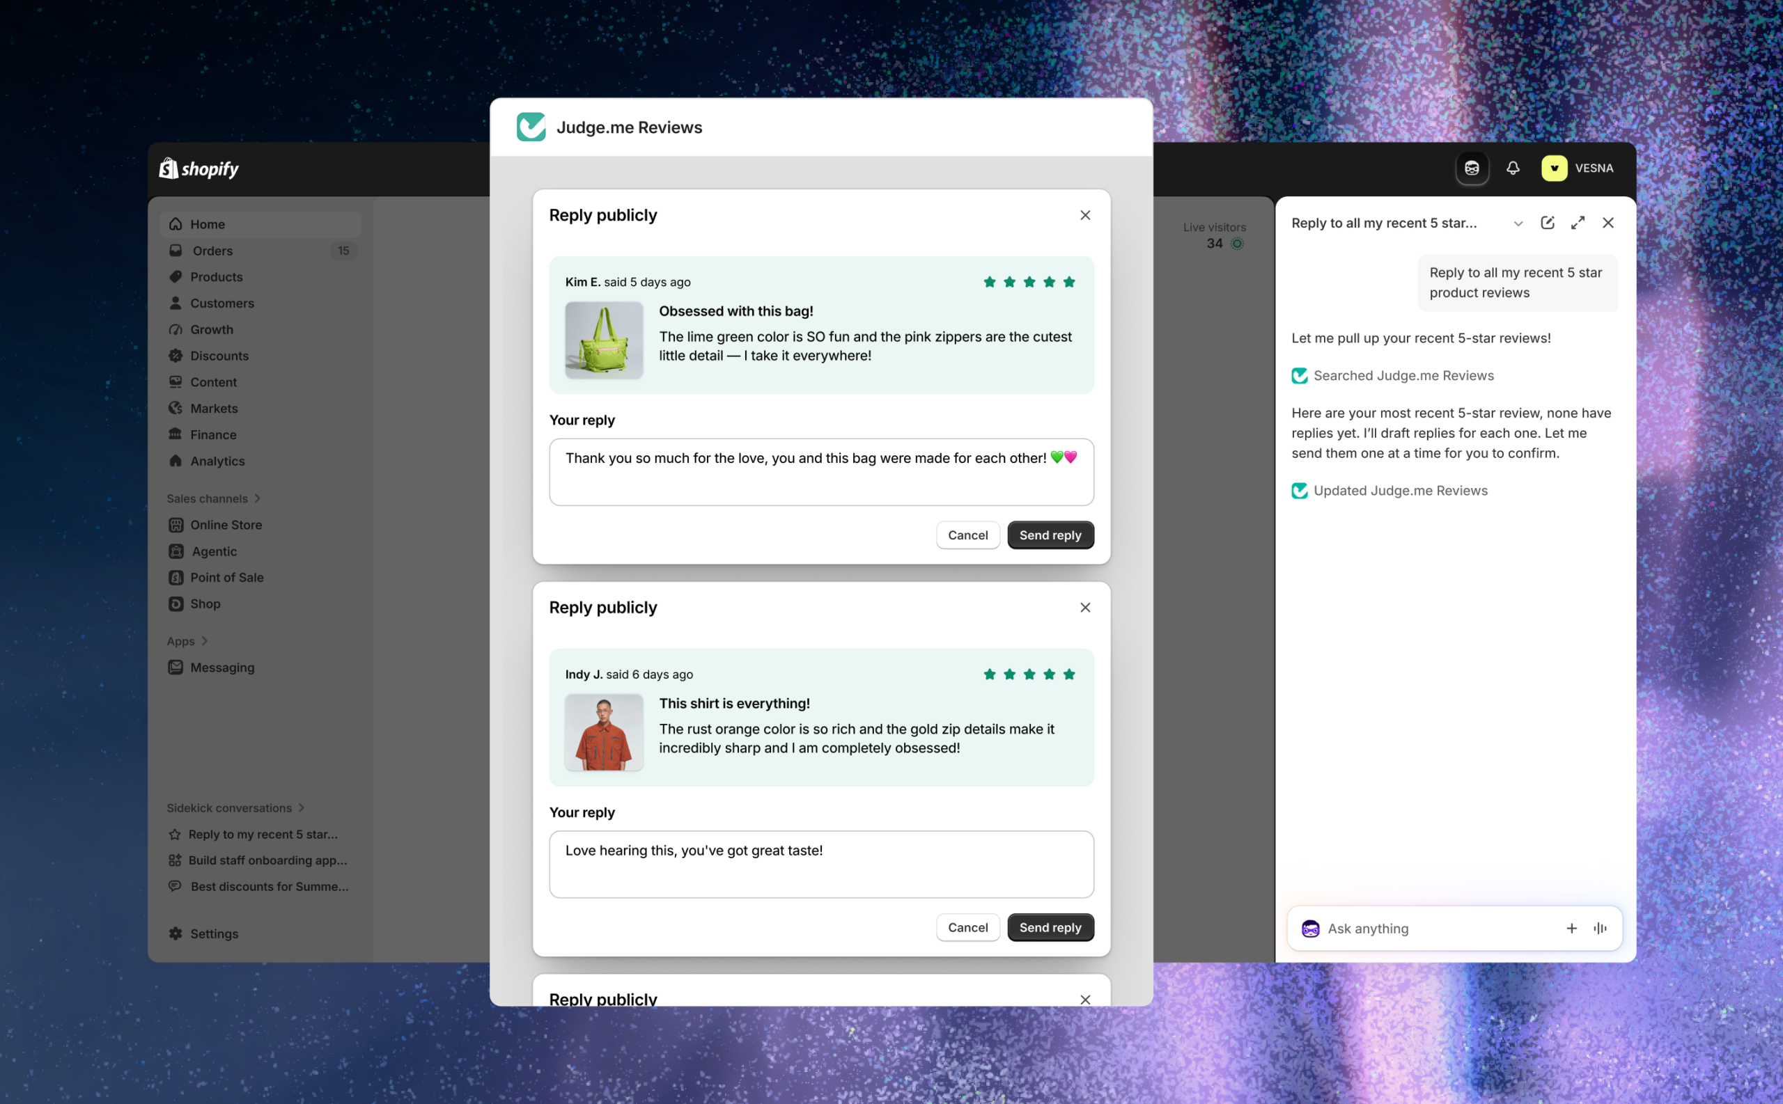The width and height of the screenshot is (1783, 1104).
Task: Click 'Searched Judge.me Reviews' step
Action: point(1392,375)
